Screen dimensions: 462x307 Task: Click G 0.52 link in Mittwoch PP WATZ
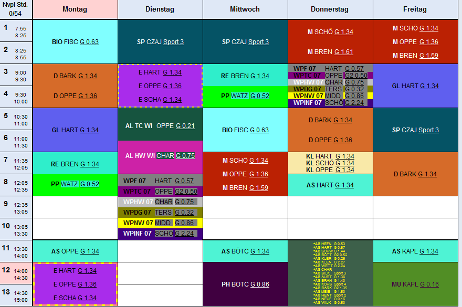[x=259, y=96]
